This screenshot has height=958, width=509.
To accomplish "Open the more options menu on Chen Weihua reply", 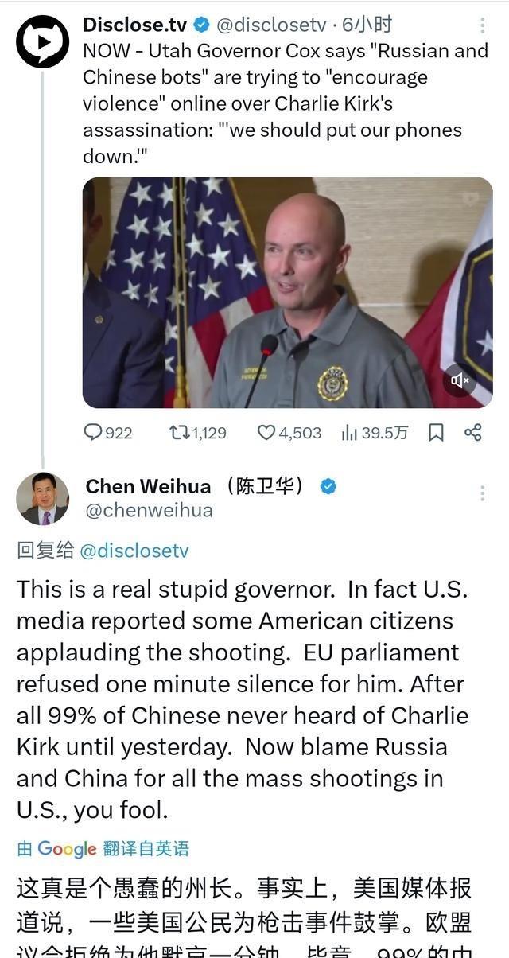I will (483, 493).
